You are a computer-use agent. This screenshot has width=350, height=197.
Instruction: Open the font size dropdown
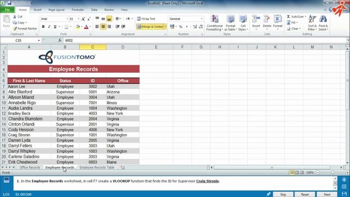coord(78,19)
